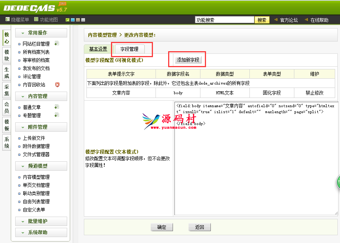Click into the 功能搜索 search field
340x243 pixels.
coord(224,20)
